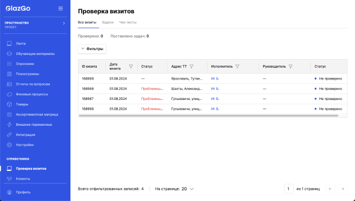The width and height of the screenshot is (355, 201).
Task: Click the Клиенты people icon
Action: 9,178
